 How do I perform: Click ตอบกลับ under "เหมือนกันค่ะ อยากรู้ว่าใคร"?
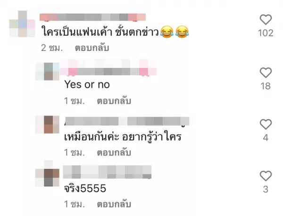[x=114, y=153]
